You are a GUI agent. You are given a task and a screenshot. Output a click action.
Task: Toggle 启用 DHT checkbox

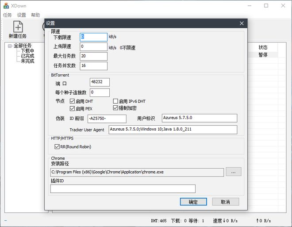point(73,101)
